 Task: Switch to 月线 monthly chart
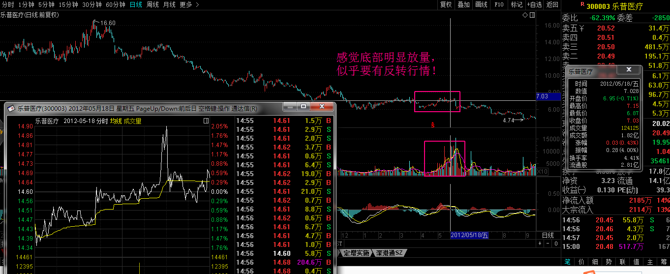click(x=169, y=4)
